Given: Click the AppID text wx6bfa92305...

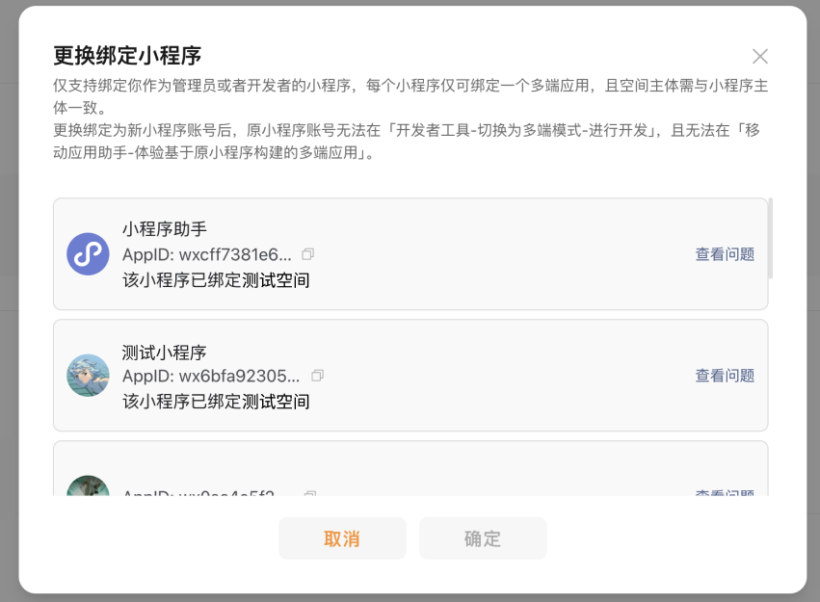Looking at the screenshot, I should (210, 376).
